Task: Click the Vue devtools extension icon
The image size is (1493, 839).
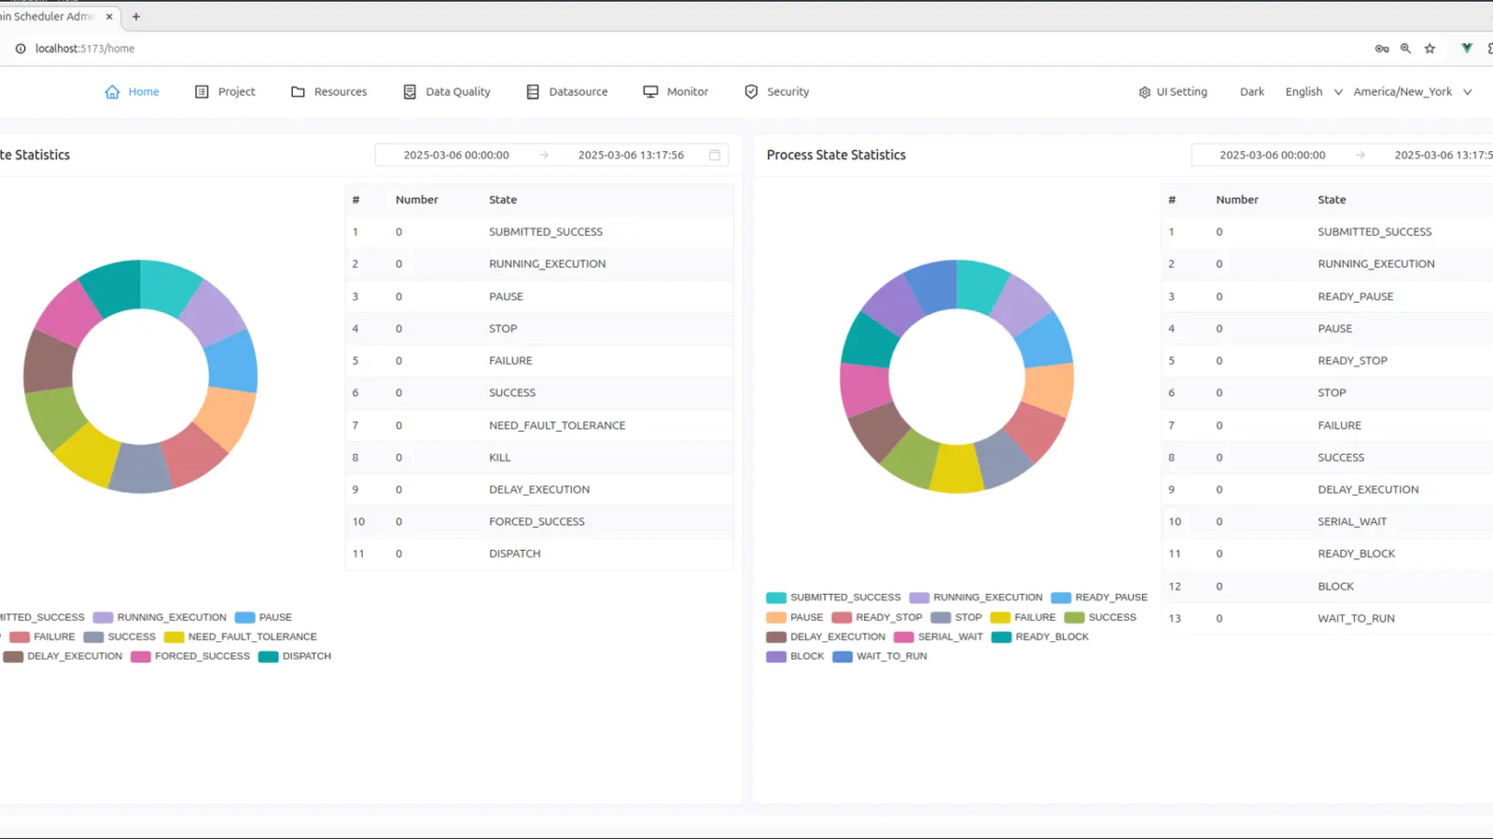Action: click(x=1467, y=48)
